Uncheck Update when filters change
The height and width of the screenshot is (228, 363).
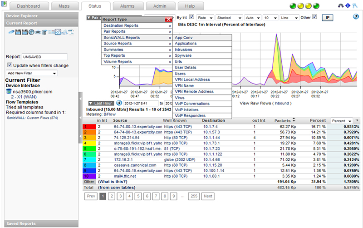(10, 65)
